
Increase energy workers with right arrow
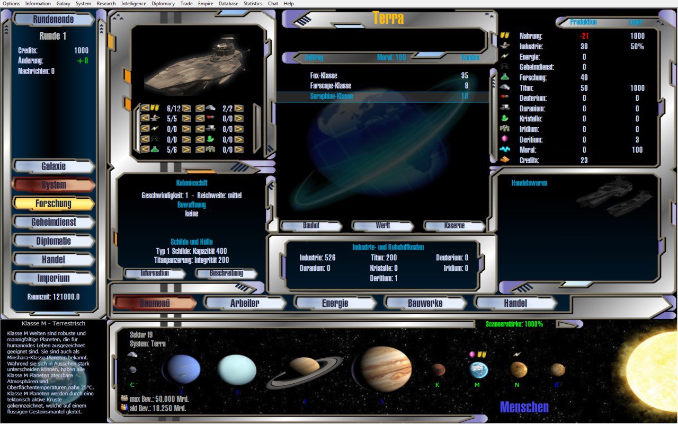click(186, 129)
